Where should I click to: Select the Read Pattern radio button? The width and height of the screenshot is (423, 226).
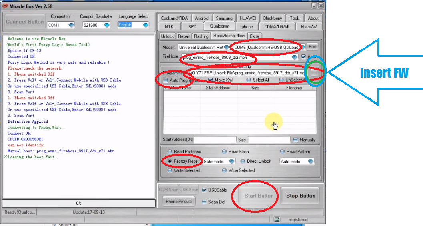click(x=282, y=152)
